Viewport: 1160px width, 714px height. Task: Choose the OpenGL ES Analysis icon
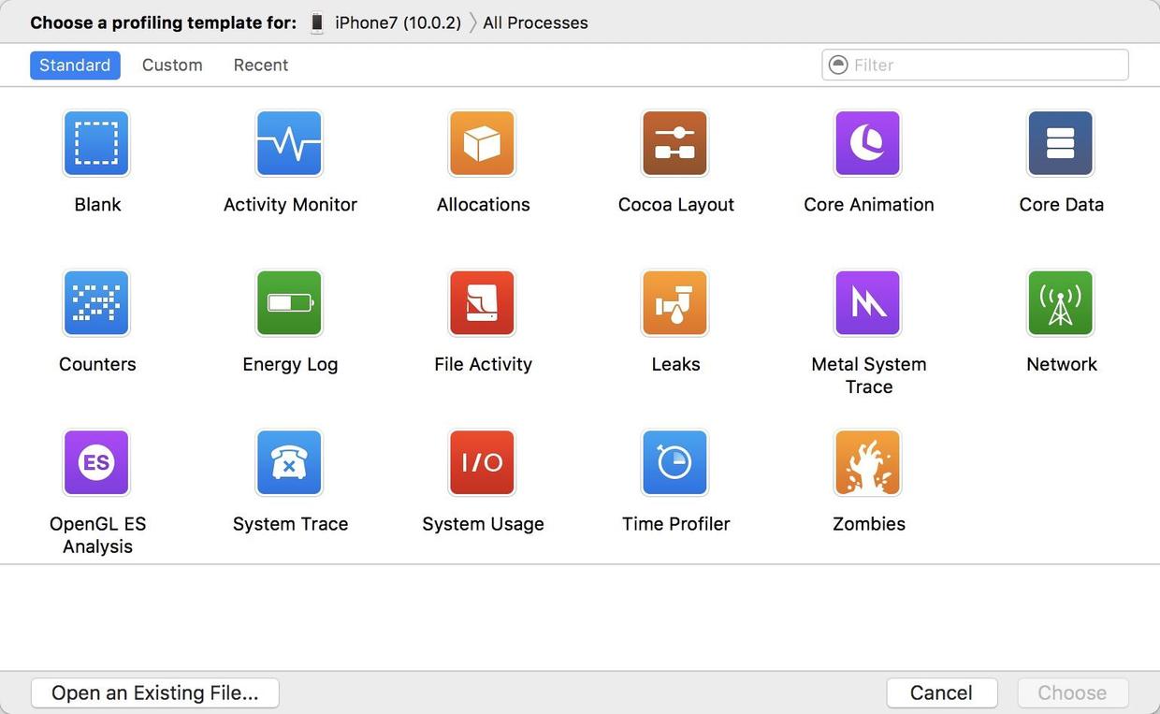click(x=96, y=462)
